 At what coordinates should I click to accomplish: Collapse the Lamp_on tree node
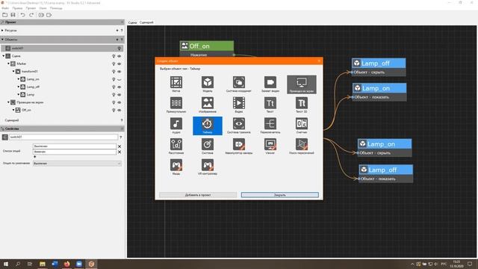(x=18, y=79)
